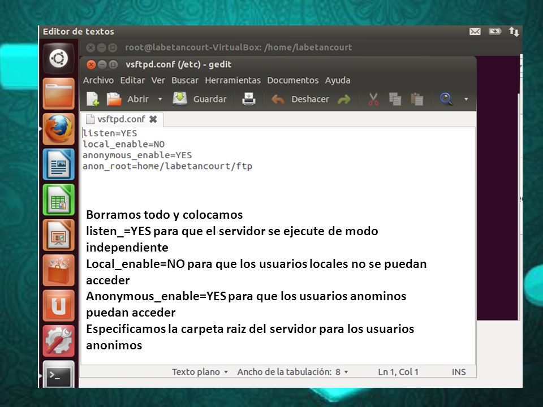The height and width of the screenshot is (407, 543).
Task: Click the anonymous_enable=YES line
Action: pyautogui.click(x=137, y=155)
